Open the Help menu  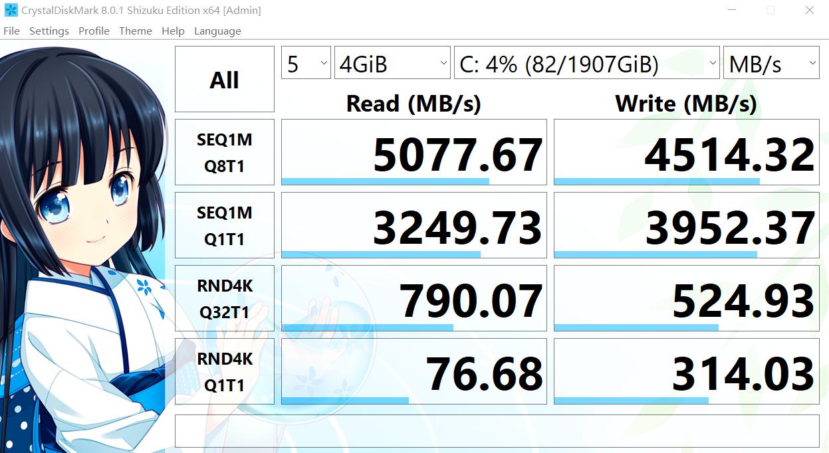(x=173, y=31)
